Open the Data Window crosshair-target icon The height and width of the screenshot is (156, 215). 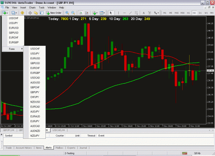[30, 13]
